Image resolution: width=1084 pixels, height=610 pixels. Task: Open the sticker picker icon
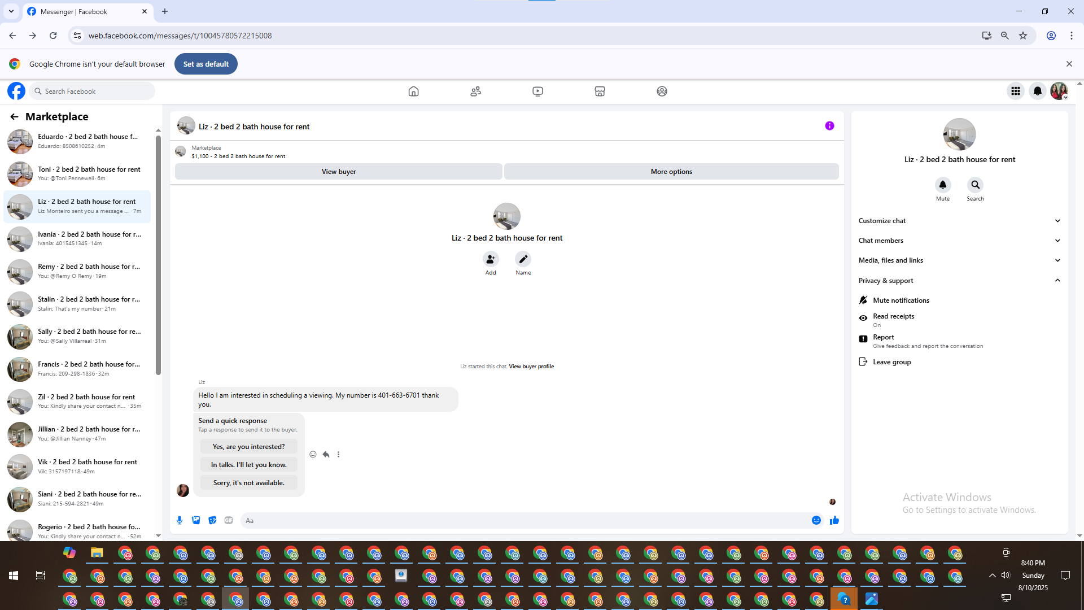pyautogui.click(x=212, y=520)
